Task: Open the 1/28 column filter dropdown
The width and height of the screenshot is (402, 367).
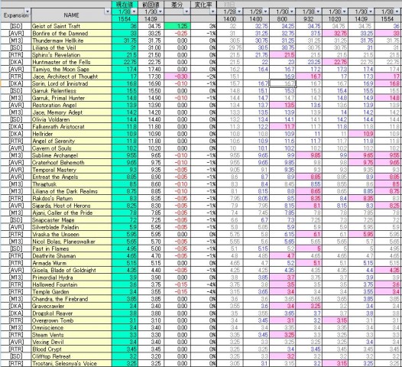Action: coord(239,11)
